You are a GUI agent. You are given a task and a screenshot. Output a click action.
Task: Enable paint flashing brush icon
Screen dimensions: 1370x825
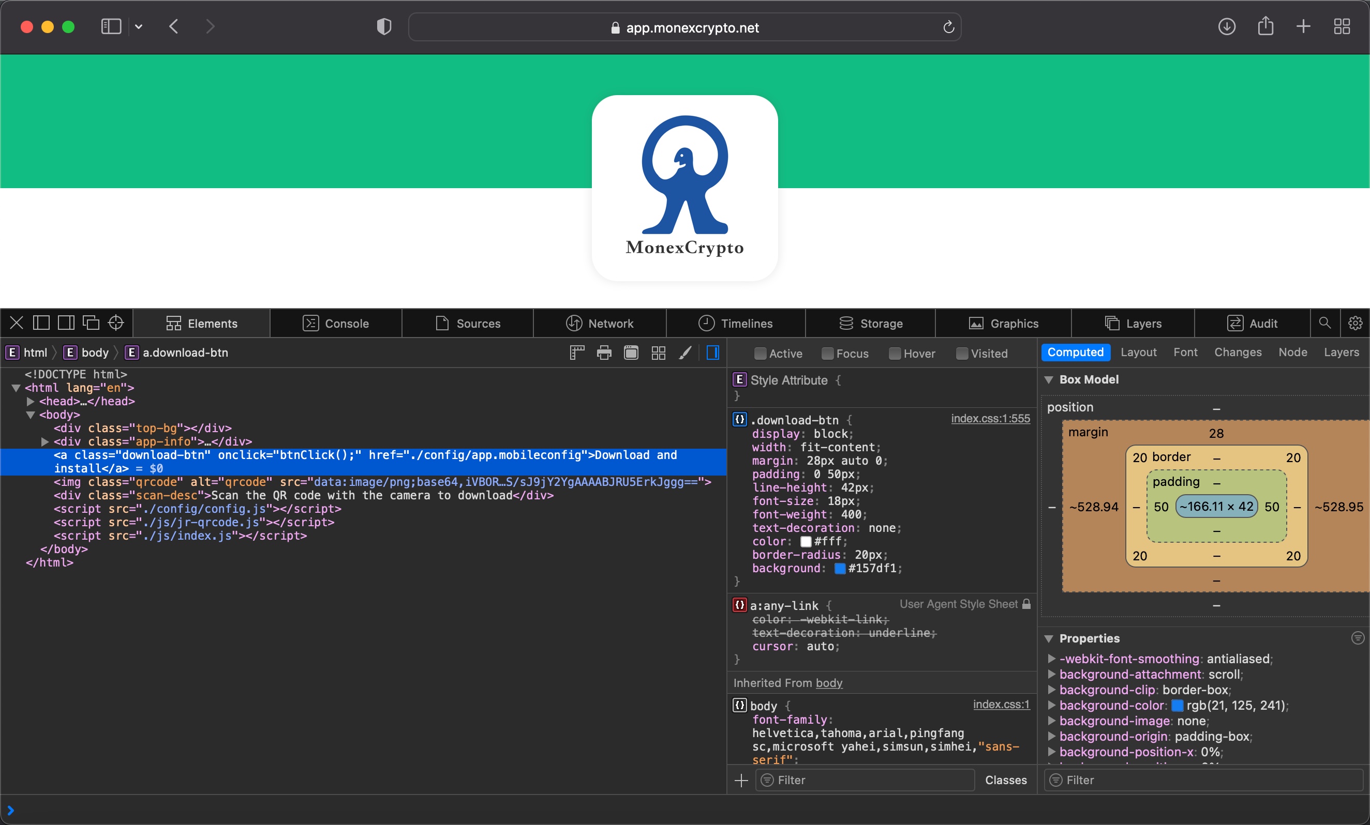[686, 353]
